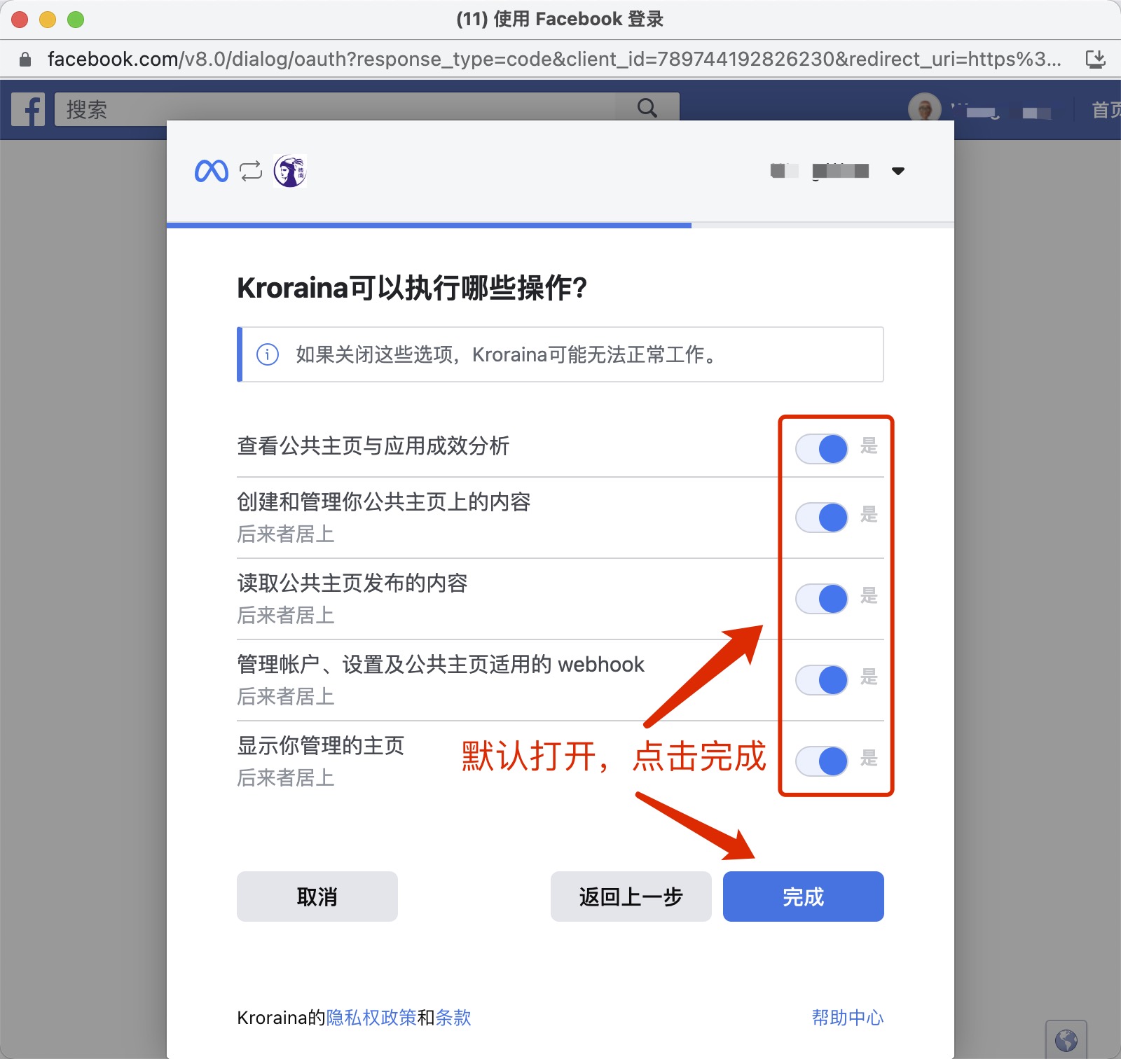1121x1059 pixels.
Task: Click the label 创建和管理你公共主页上的内容
Action: (x=384, y=501)
